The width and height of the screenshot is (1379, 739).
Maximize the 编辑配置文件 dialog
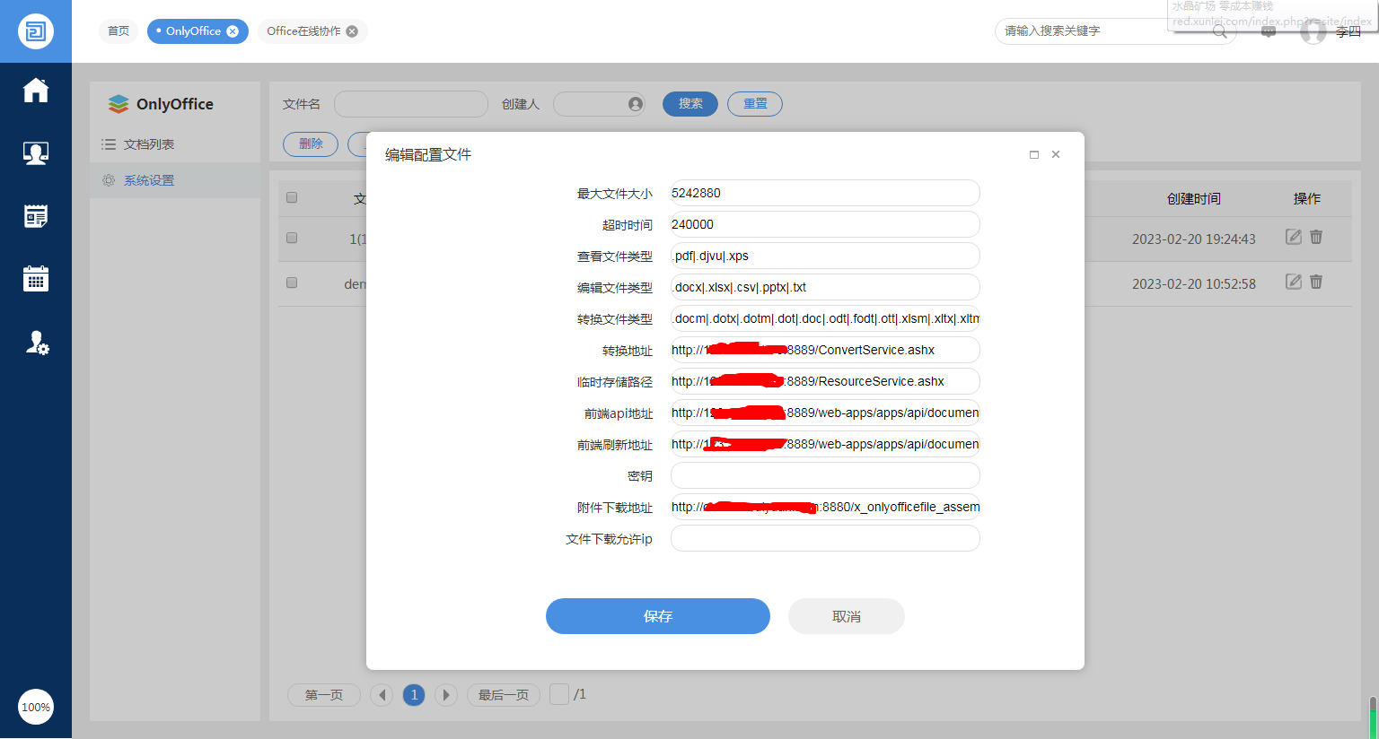pos(1034,154)
